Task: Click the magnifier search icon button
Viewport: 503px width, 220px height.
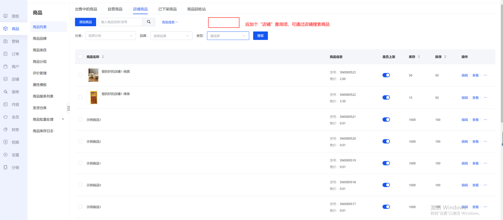Action: [x=149, y=22]
